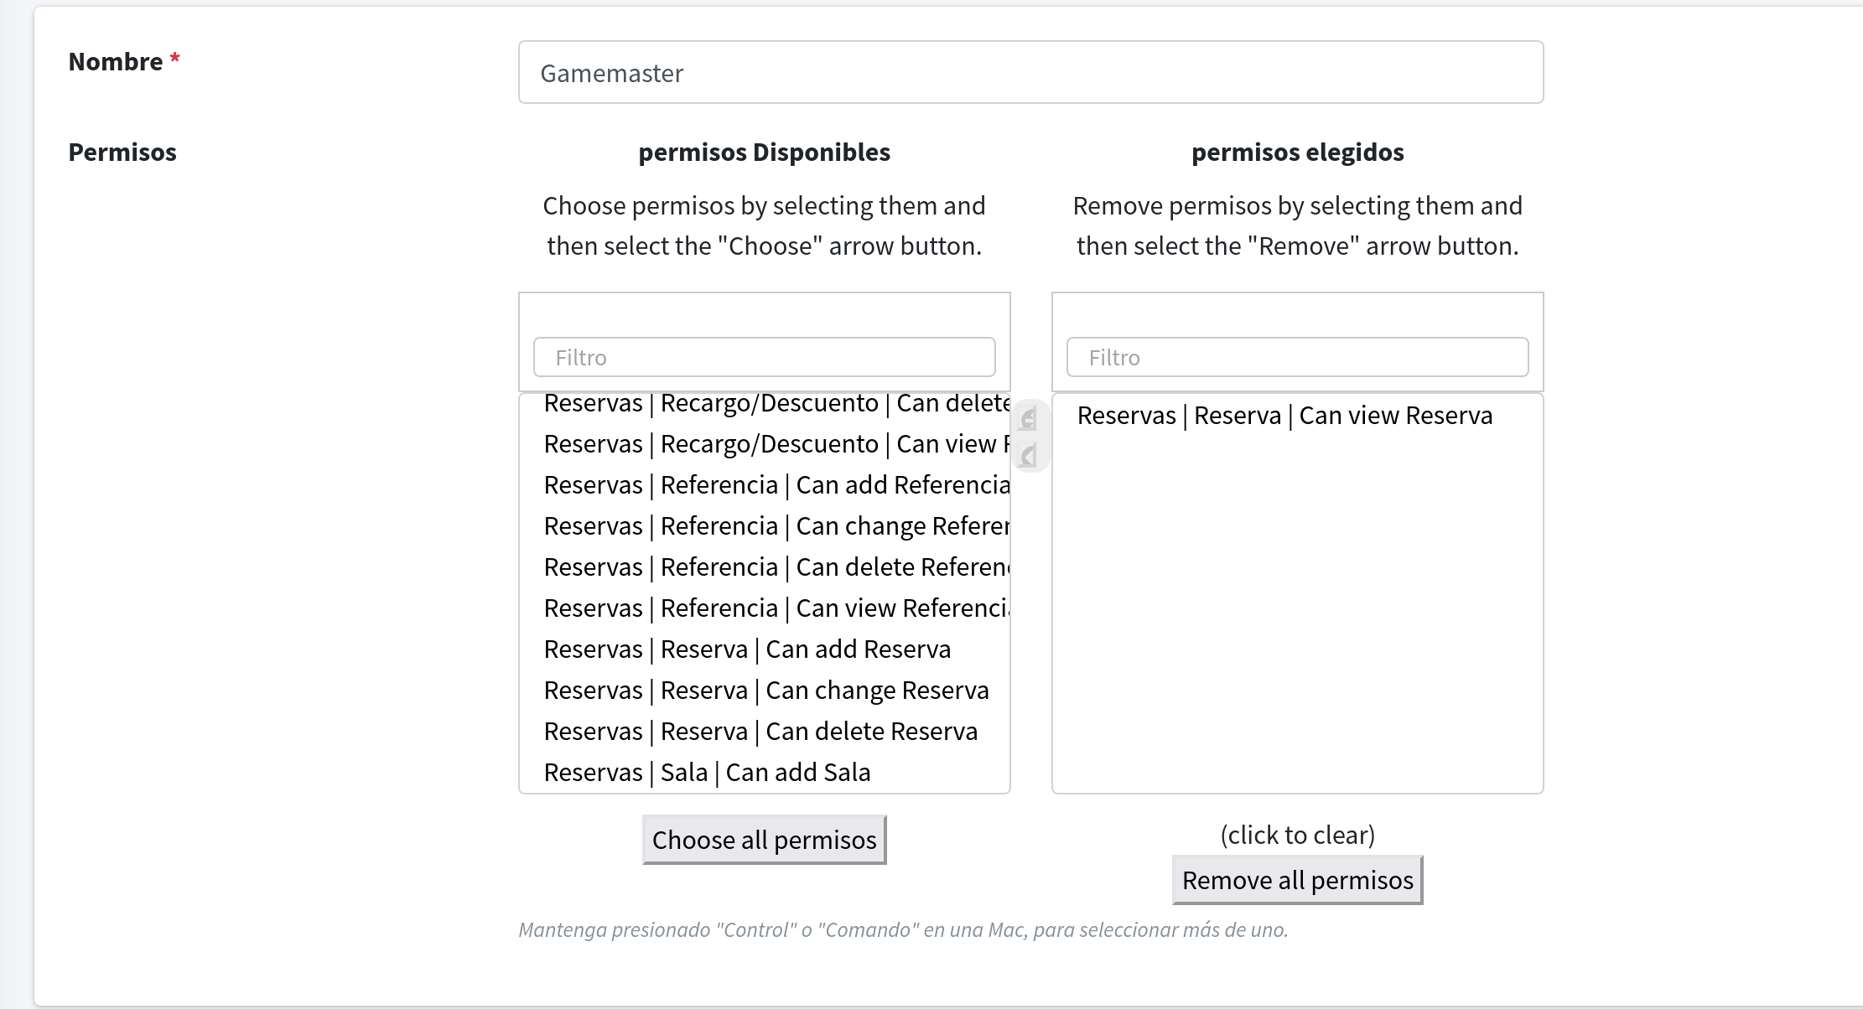Select "Referencia | Can change Referencia" permission
Image resolution: width=1863 pixels, height=1009 pixels.
pyautogui.click(x=776, y=526)
